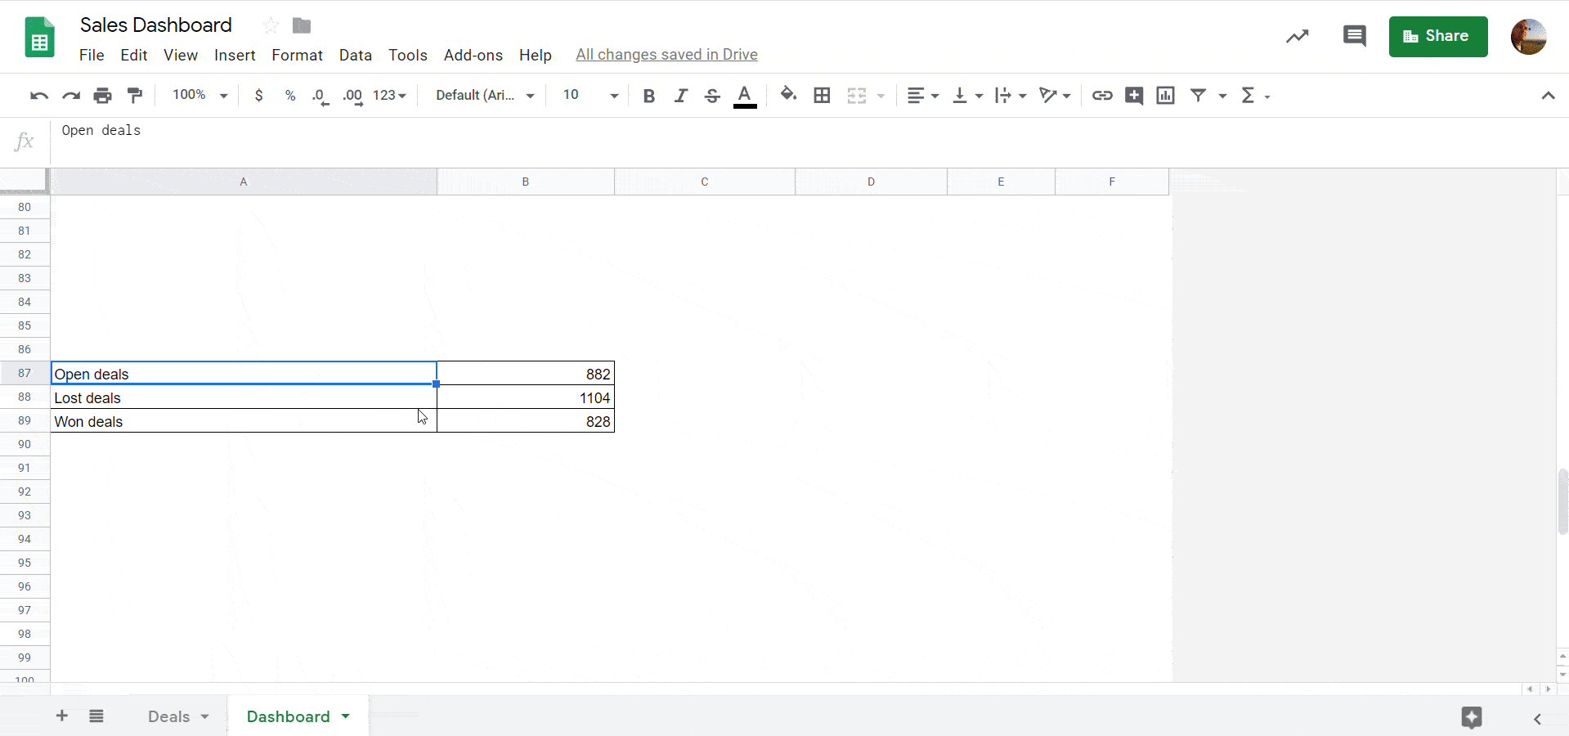Image resolution: width=1569 pixels, height=736 pixels.
Task: Format selection as currency
Action: coord(259,96)
